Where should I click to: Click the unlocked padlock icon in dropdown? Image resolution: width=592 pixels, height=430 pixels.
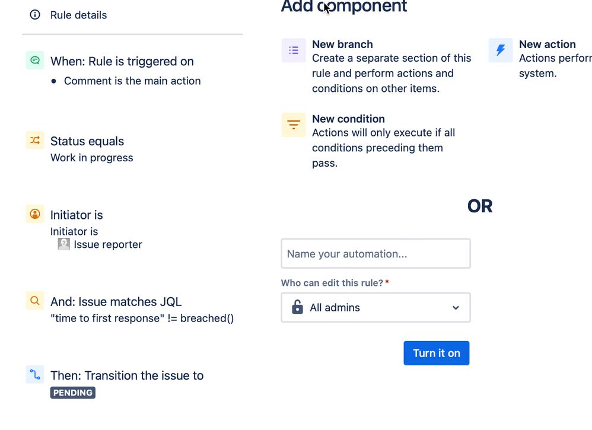(297, 307)
